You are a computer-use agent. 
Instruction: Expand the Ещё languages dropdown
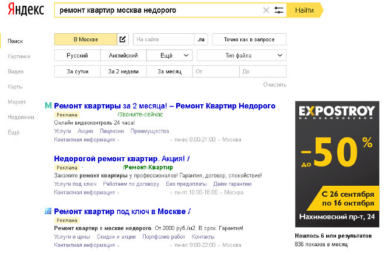pyautogui.click(x=169, y=56)
